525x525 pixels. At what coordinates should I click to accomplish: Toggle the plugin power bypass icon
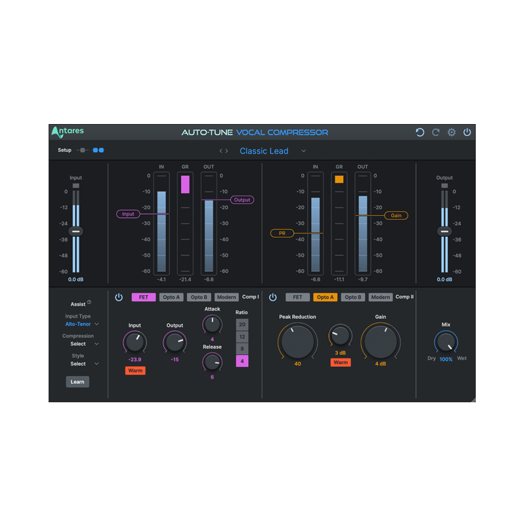tap(467, 133)
